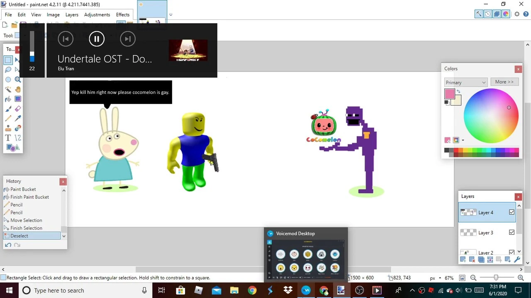Click zoom out magnifier in status bar

tap(473, 278)
